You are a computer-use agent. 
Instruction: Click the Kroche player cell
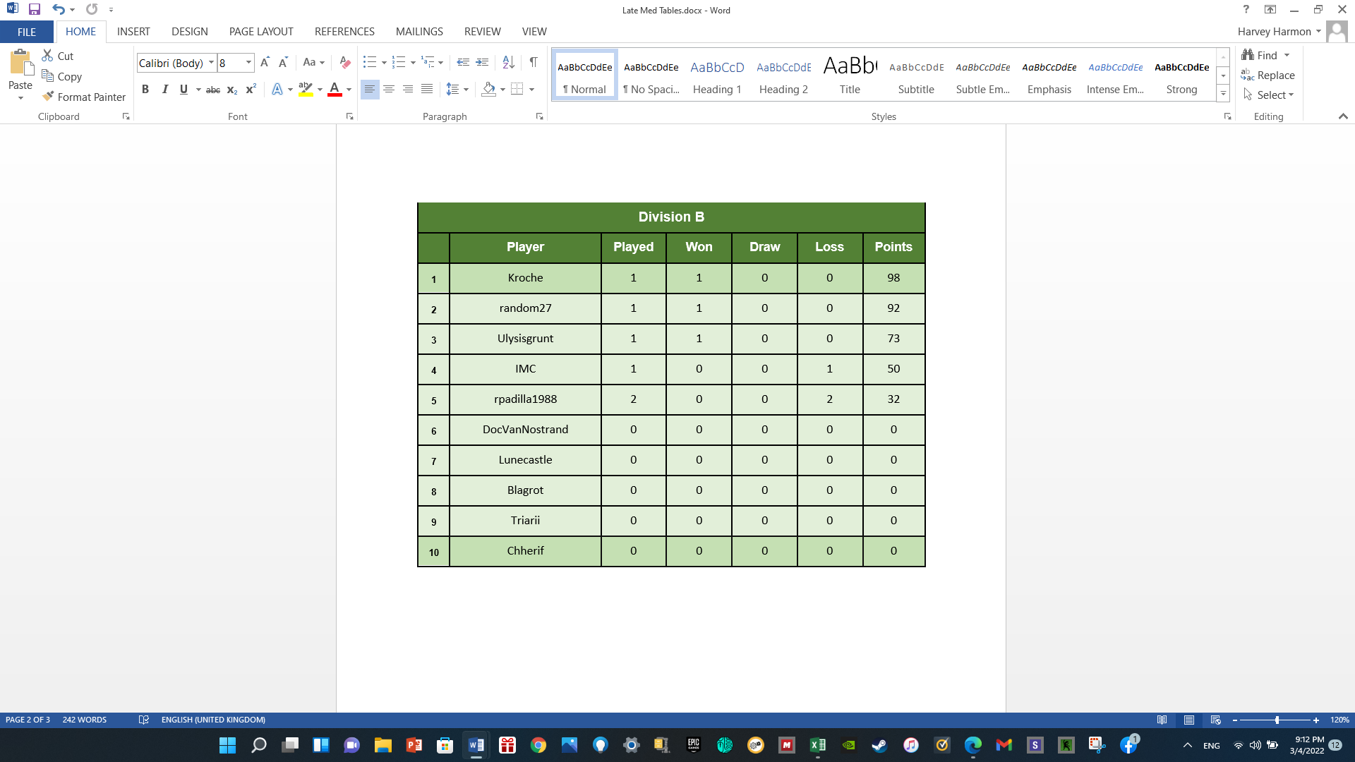coord(525,278)
